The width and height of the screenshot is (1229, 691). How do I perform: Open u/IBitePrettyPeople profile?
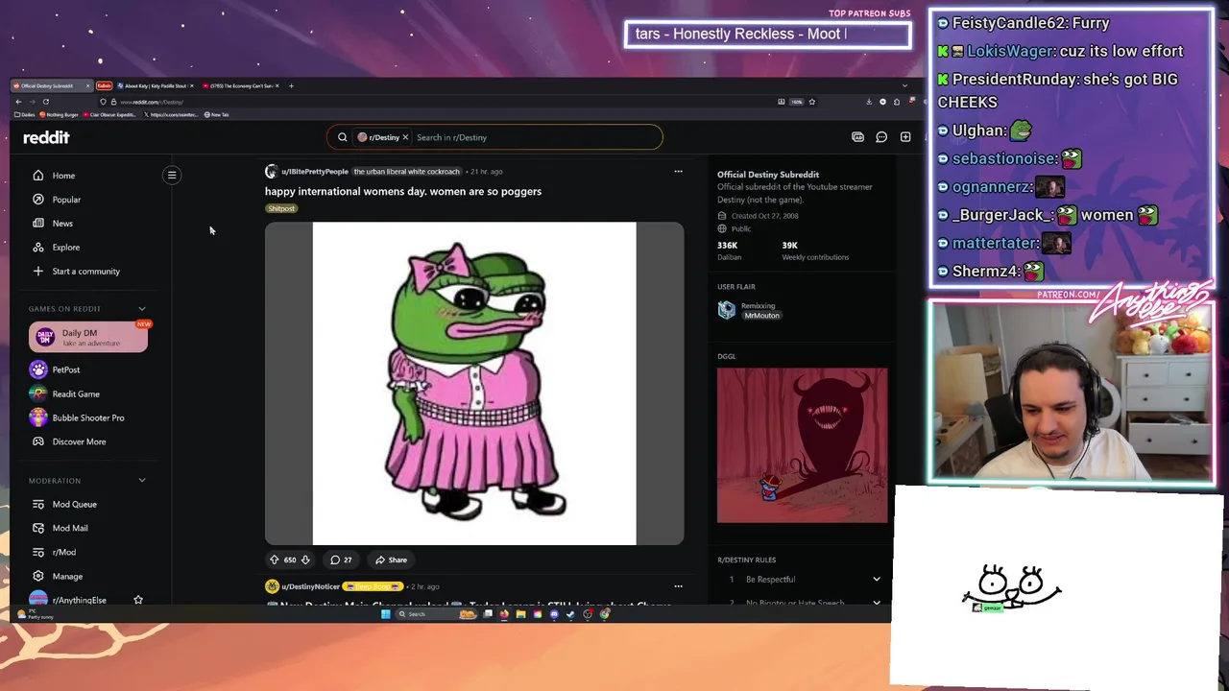pyautogui.click(x=314, y=172)
